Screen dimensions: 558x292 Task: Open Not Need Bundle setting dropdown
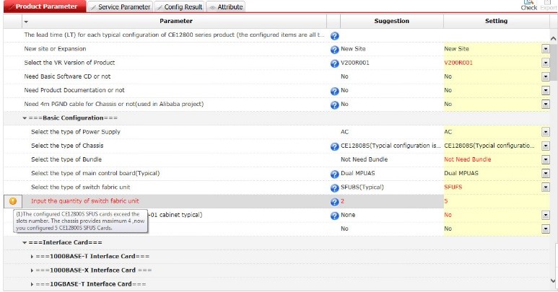[x=546, y=160]
